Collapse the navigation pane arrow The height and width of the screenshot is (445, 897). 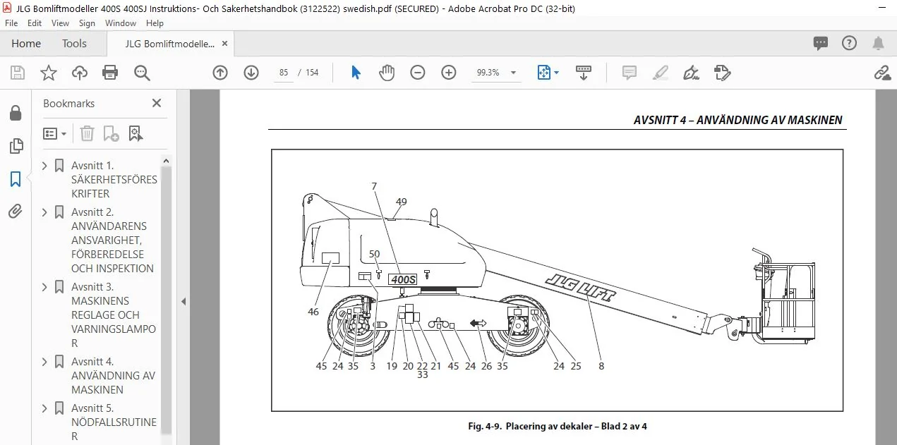pos(183,301)
